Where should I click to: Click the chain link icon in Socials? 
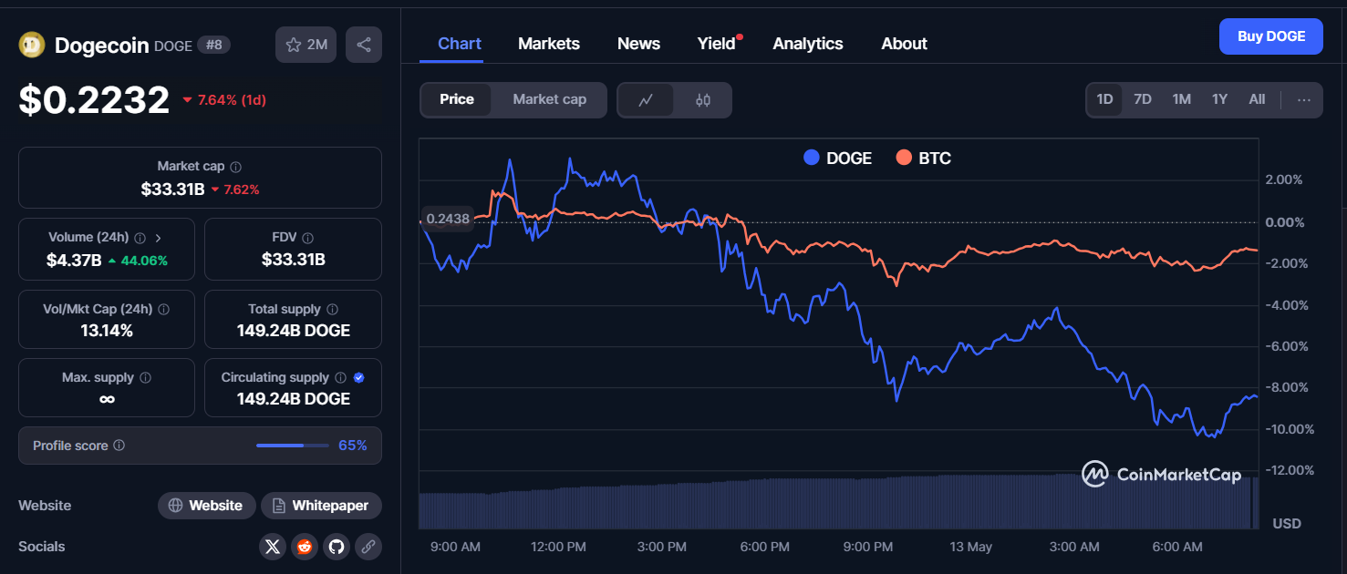click(x=368, y=547)
